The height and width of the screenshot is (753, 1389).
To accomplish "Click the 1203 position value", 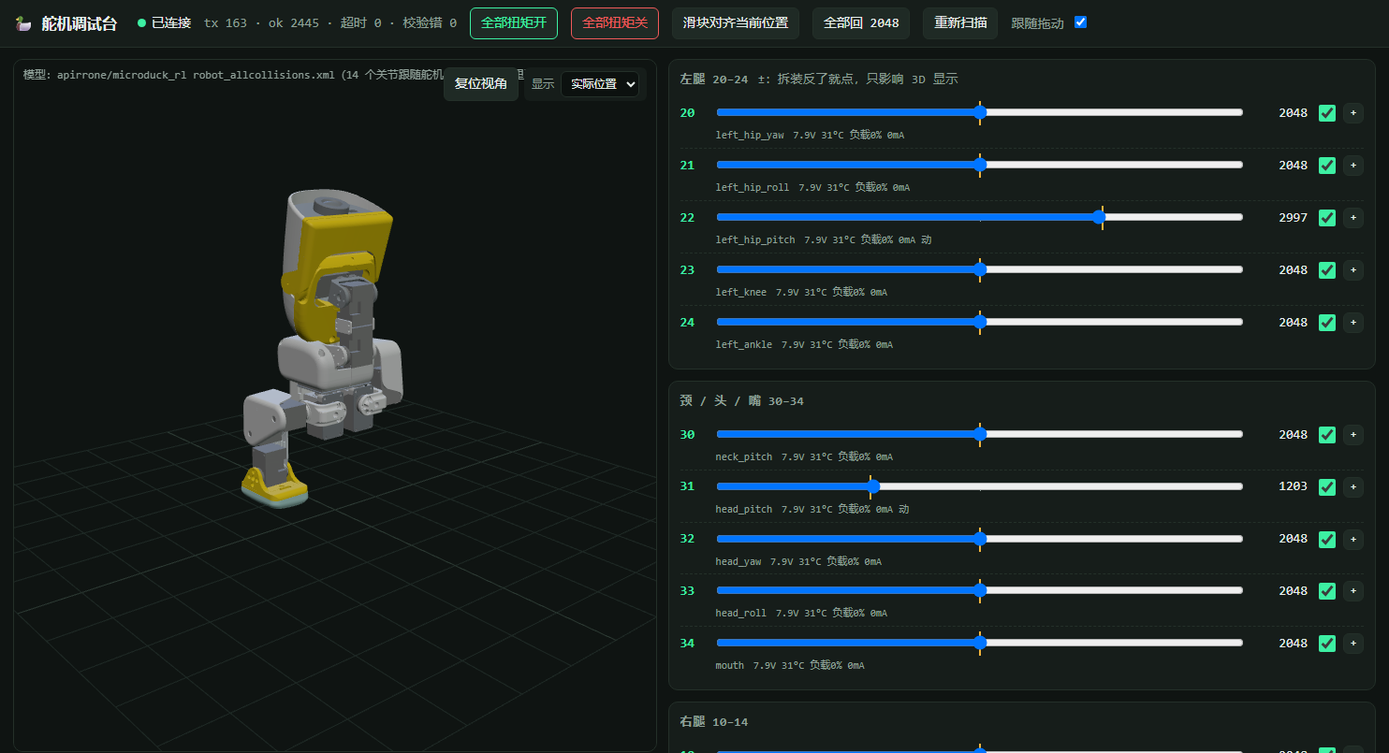I will (x=1293, y=487).
